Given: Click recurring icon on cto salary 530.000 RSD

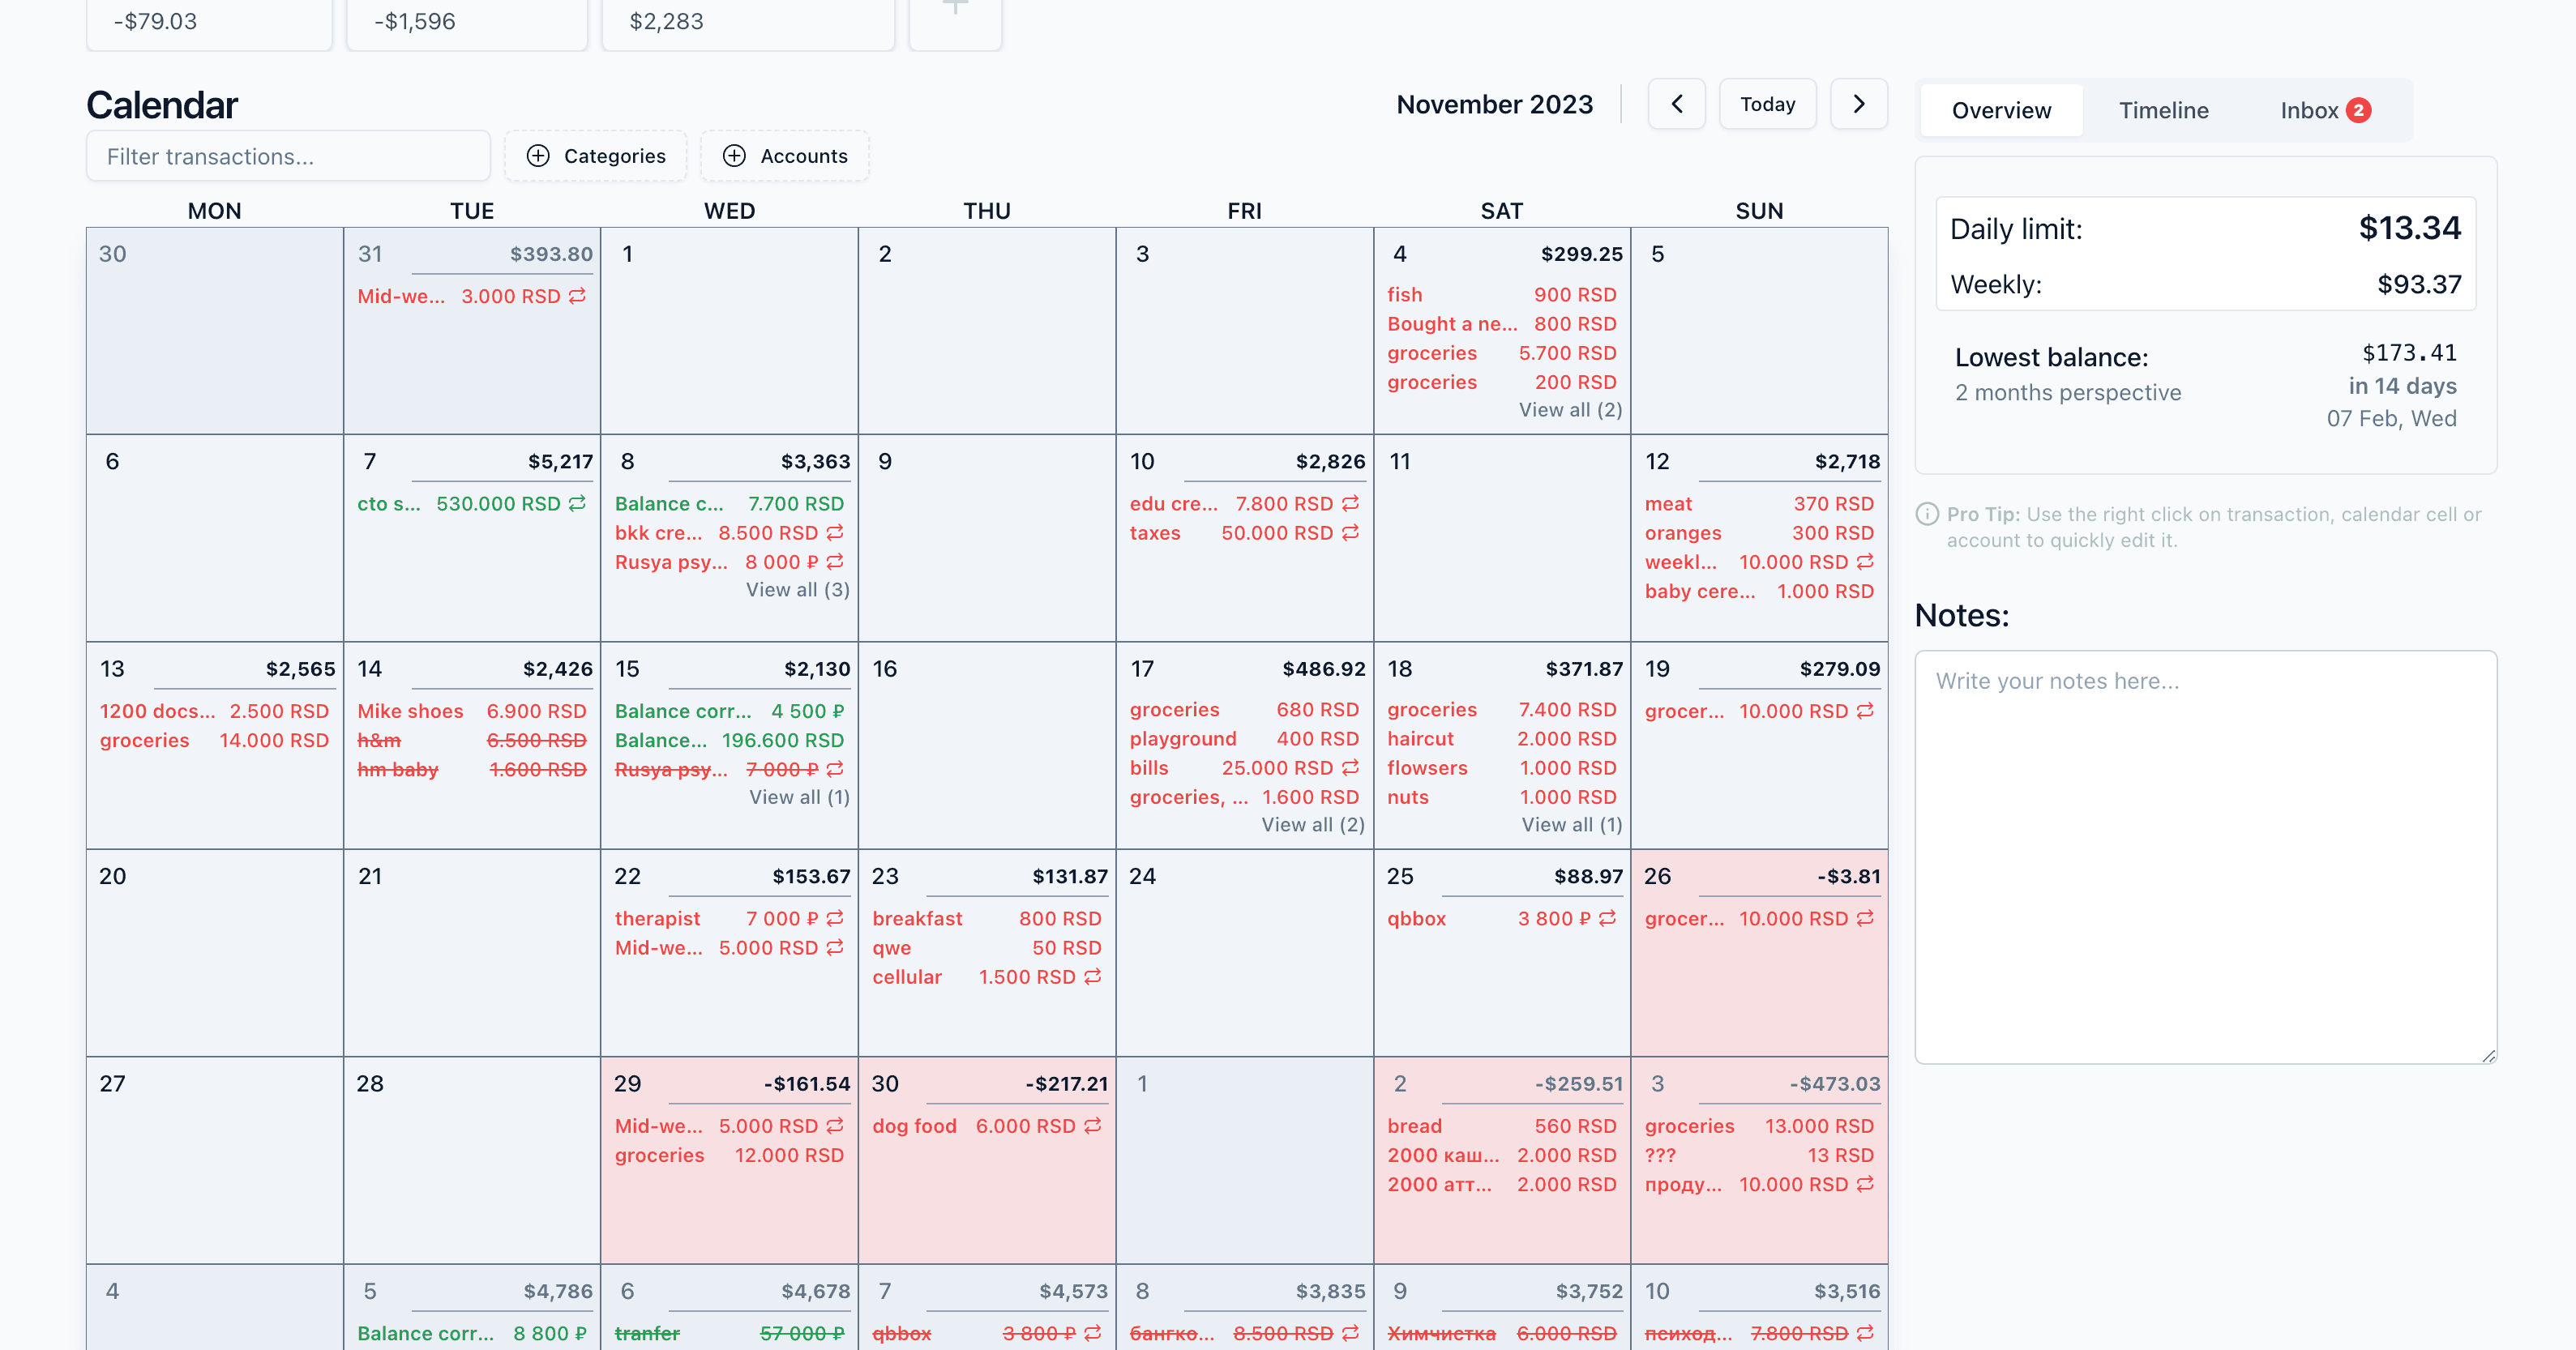Looking at the screenshot, I should [577, 503].
